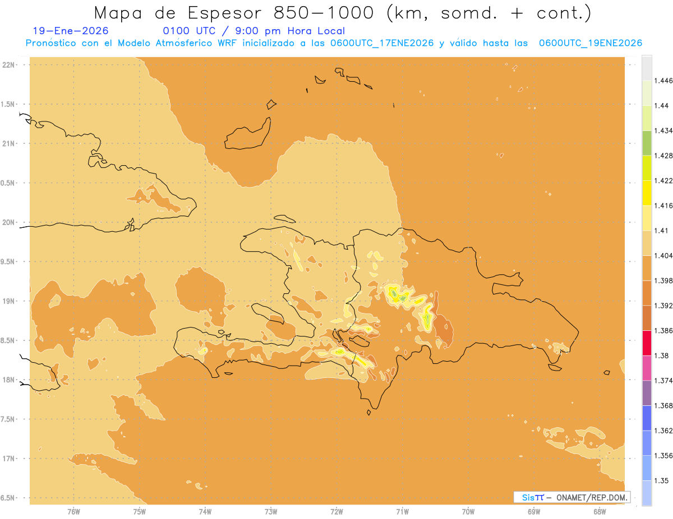Click the '74W' longitude axis label
This screenshot has height=519, width=673.
205,511
